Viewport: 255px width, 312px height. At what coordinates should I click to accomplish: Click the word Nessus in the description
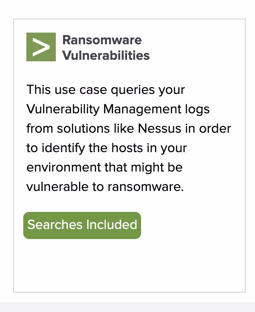click(x=159, y=128)
